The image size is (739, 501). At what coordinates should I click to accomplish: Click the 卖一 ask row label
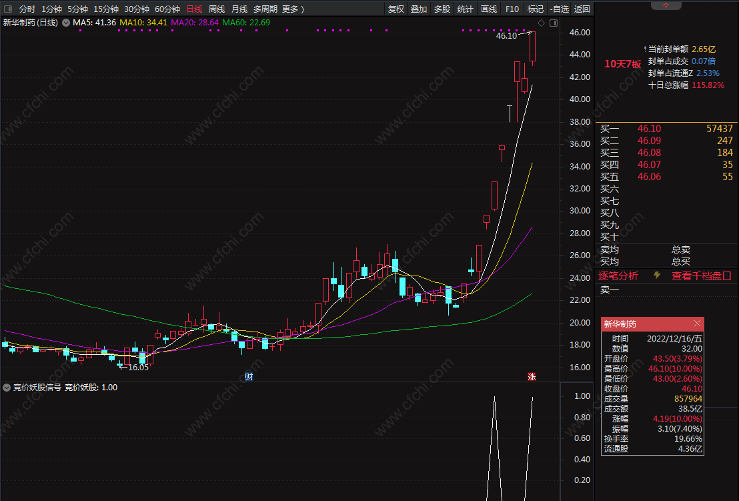tap(610, 290)
